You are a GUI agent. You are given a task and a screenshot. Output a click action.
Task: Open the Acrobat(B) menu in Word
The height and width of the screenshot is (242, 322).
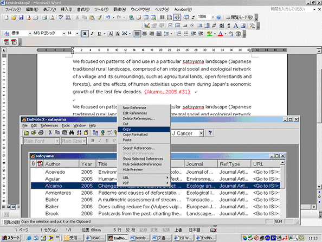[x=183, y=9]
